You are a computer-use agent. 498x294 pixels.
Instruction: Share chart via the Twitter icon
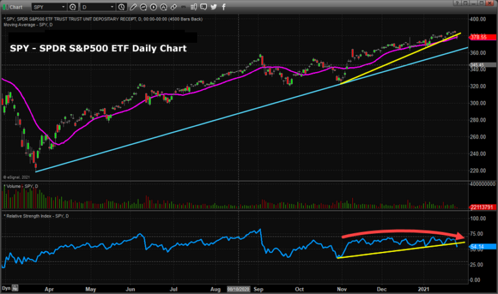(x=214, y=7)
